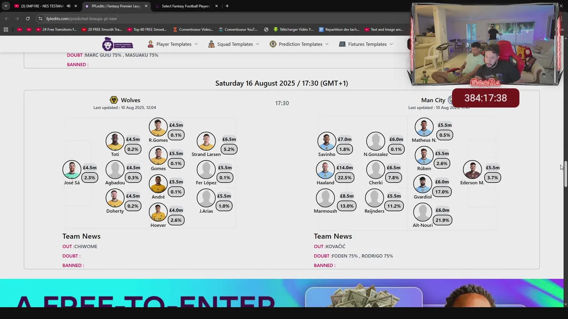Click the fpledits.com address bar URL
This screenshot has height=319, width=568.
coord(82,19)
